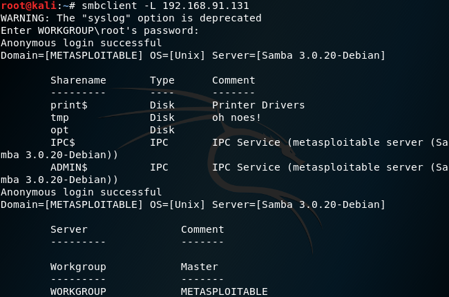Image resolution: width=449 pixels, height=297 pixels.
Task: Click the -L flag in the command
Action: tap(137, 6)
